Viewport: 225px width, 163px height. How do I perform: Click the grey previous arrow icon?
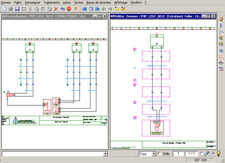click(x=104, y=9)
